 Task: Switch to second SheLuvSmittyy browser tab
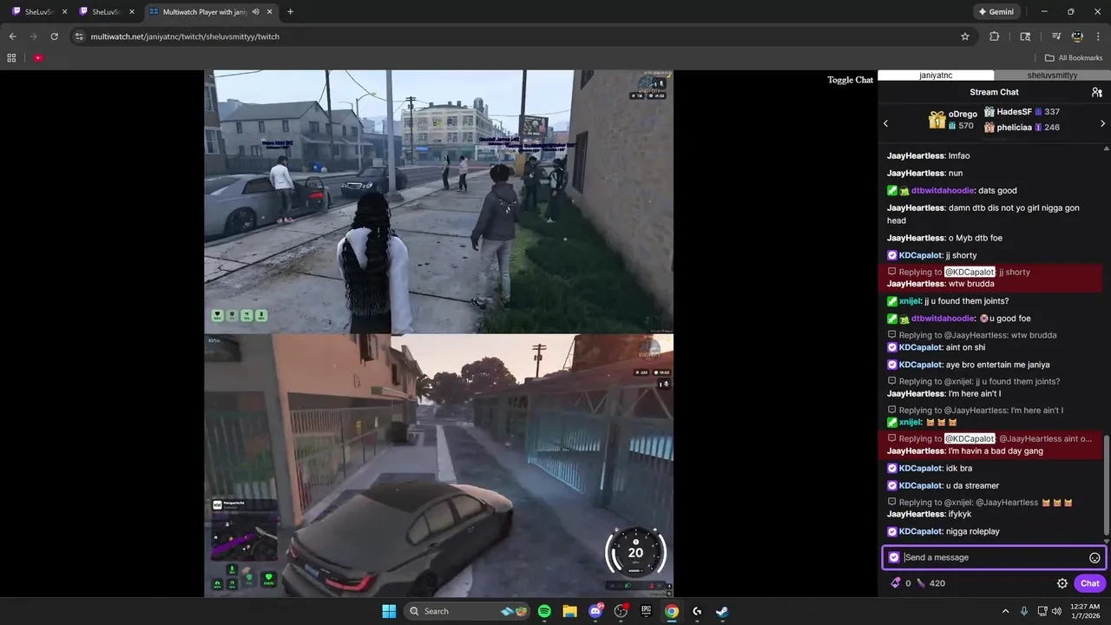click(105, 11)
